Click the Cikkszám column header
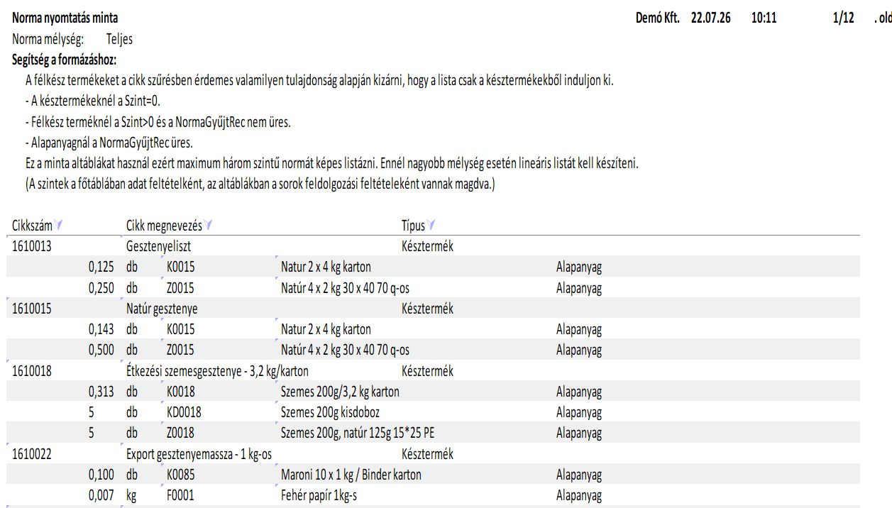This screenshot has width=892, height=508. (32, 226)
